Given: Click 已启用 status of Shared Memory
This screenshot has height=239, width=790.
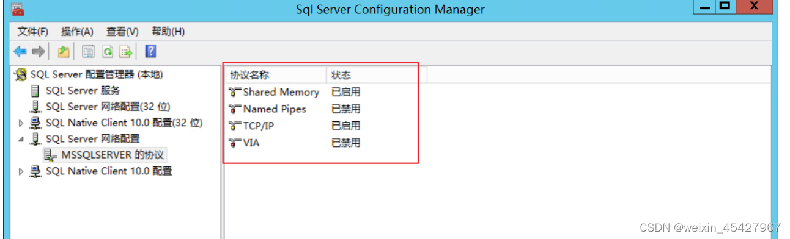Looking at the screenshot, I should (346, 92).
